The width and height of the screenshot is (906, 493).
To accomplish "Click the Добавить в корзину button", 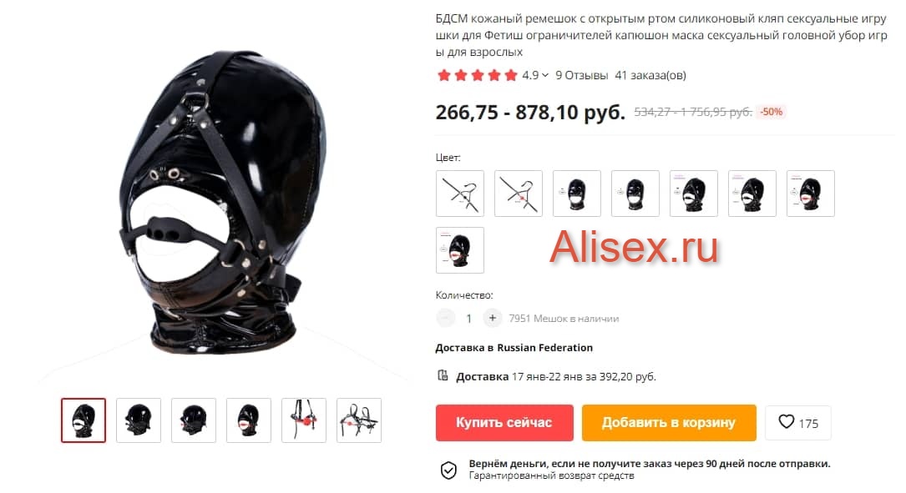I will point(669,423).
